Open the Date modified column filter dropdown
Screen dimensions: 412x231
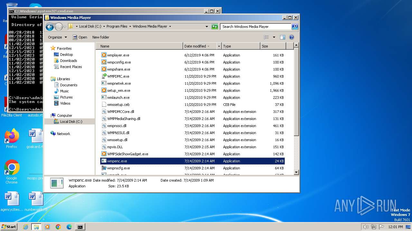pyautogui.click(x=219, y=46)
